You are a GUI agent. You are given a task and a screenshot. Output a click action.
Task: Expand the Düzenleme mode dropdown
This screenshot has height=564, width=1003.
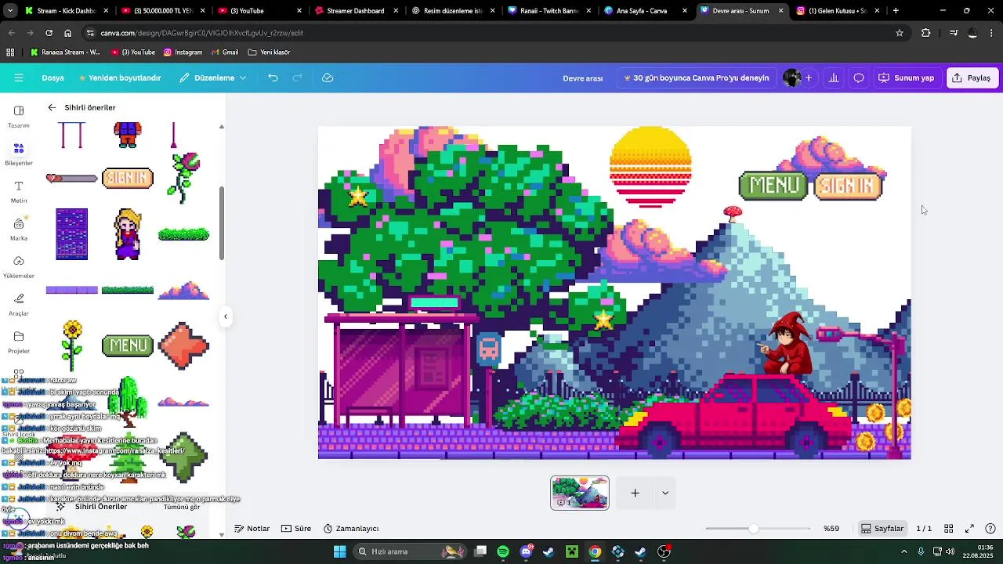click(x=212, y=78)
